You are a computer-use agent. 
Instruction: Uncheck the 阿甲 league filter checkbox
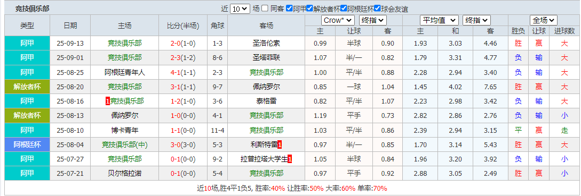click(289, 8)
